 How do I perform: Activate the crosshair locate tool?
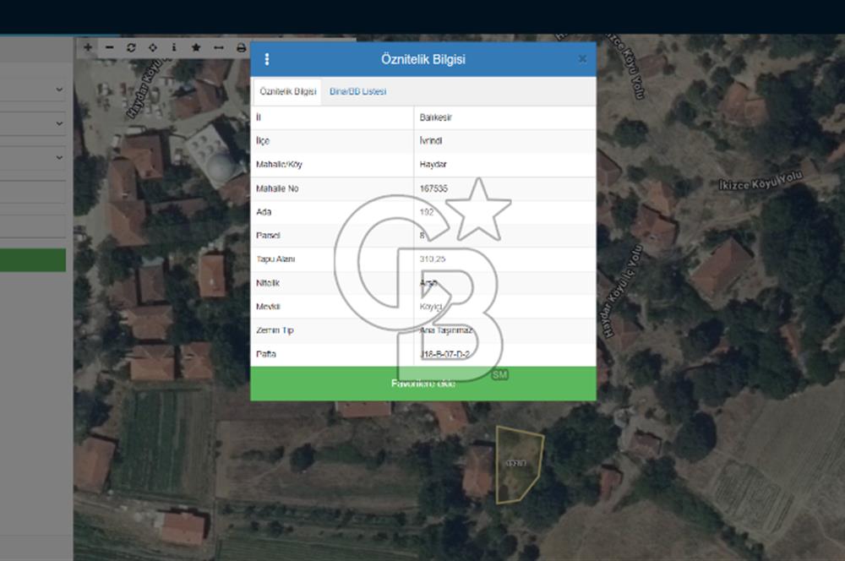point(153,47)
